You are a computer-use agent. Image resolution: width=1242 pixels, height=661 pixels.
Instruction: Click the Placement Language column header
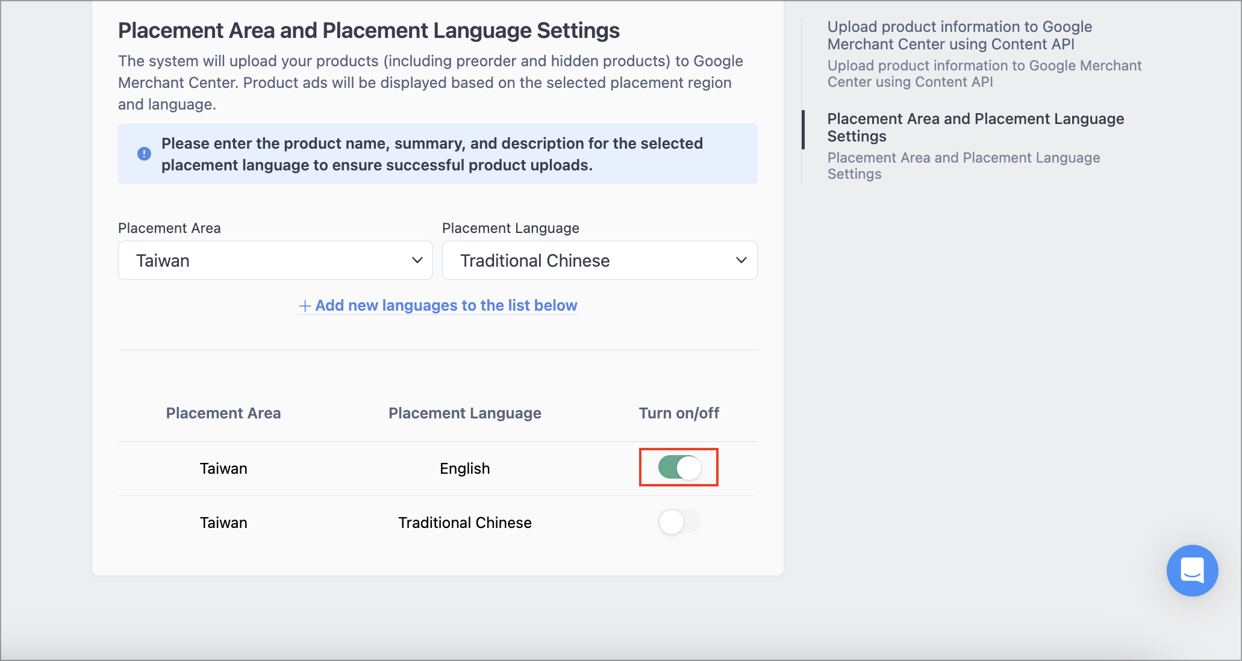(x=465, y=413)
